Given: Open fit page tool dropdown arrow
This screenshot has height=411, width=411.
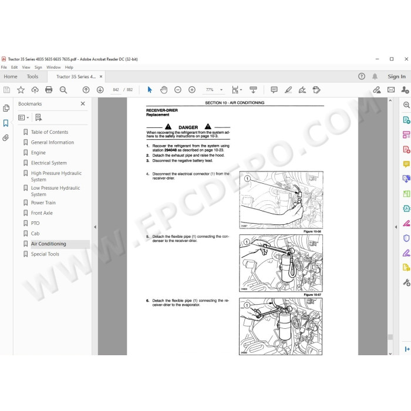Looking at the screenshot, I should point(241,90).
